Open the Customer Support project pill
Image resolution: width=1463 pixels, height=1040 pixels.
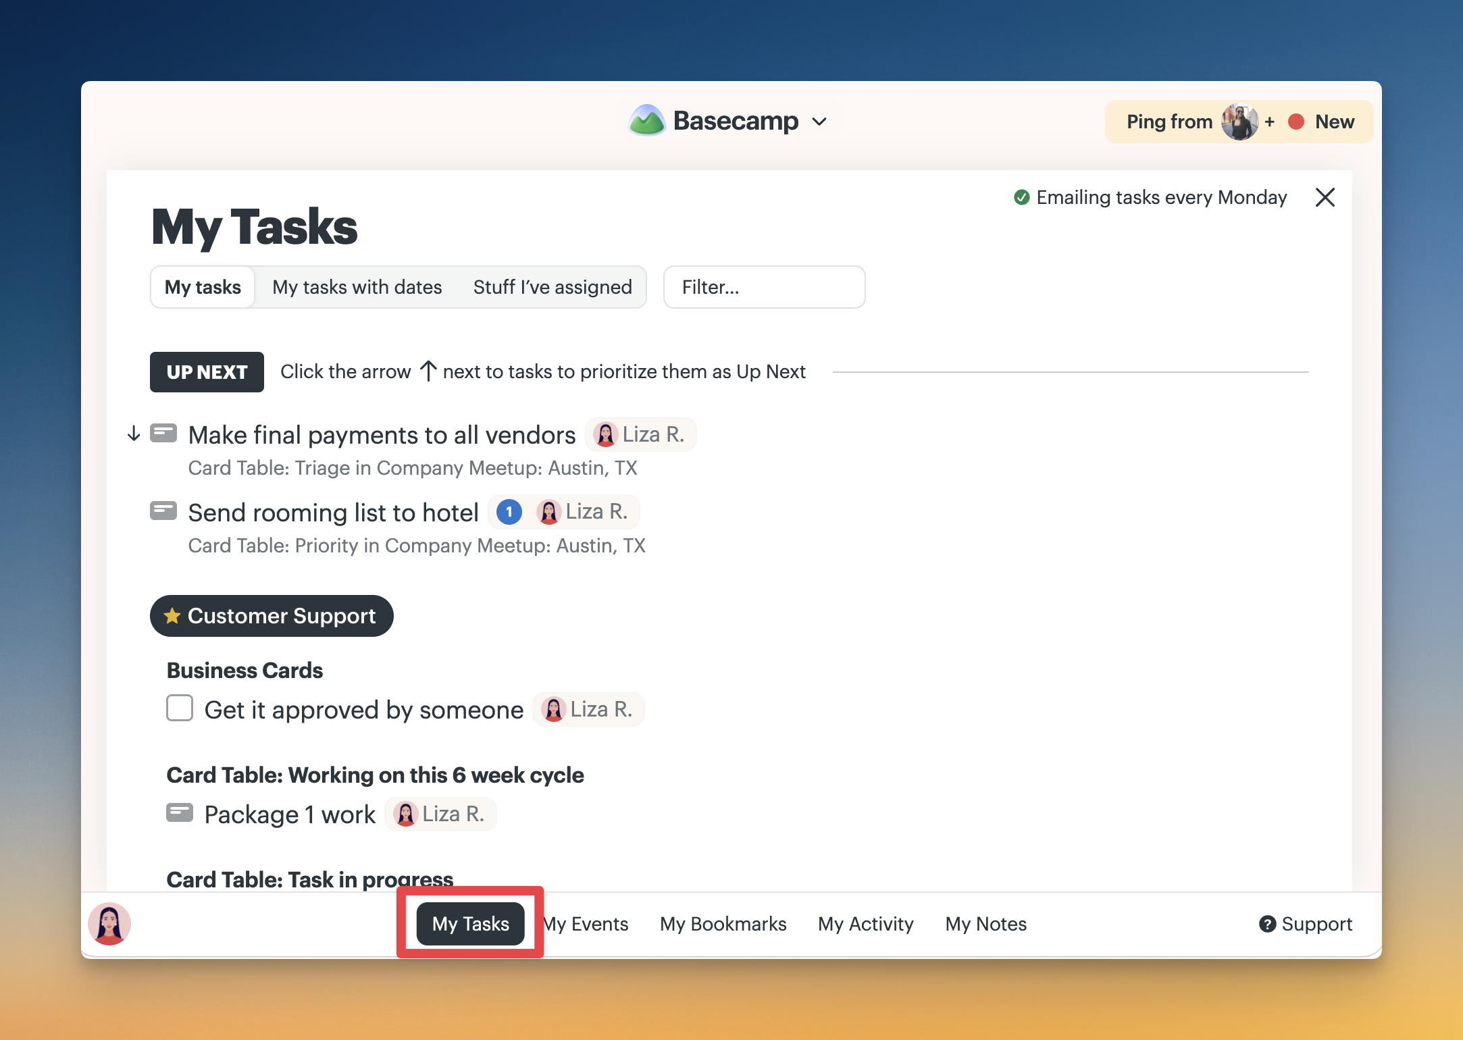[x=272, y=616]
